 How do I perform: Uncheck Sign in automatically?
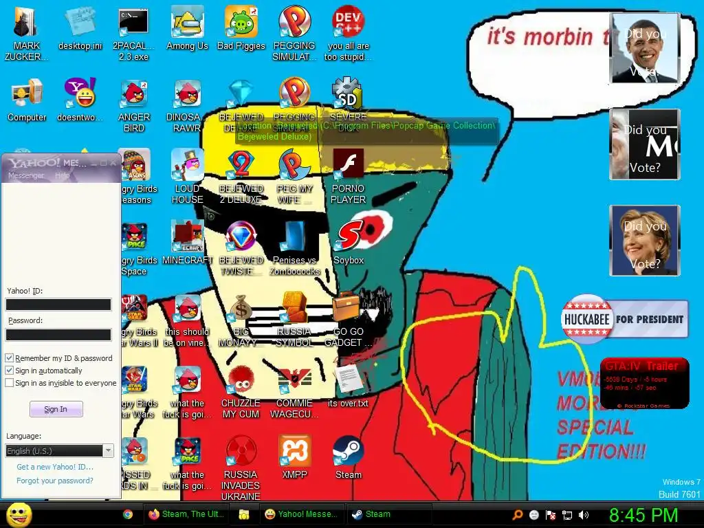coord(10,371)
